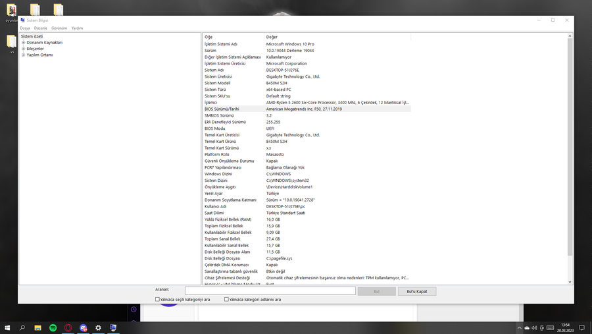
Task: Select Platform Rolü row label
Action: point(216,154)
